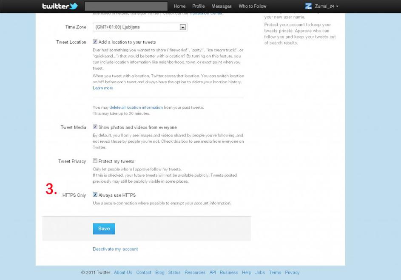Toggle Show photos and videos from everyone
This screenshot has height=280, width=401.
pos(95,127)
